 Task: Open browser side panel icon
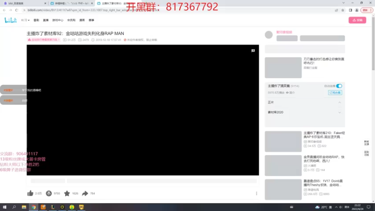point(350,10)
